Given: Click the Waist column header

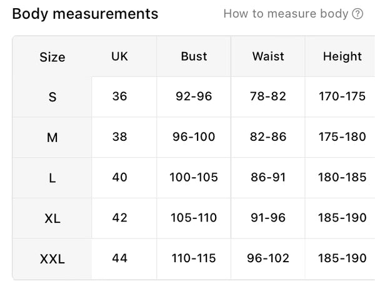Looking at the screenshot, I should 268,56.
